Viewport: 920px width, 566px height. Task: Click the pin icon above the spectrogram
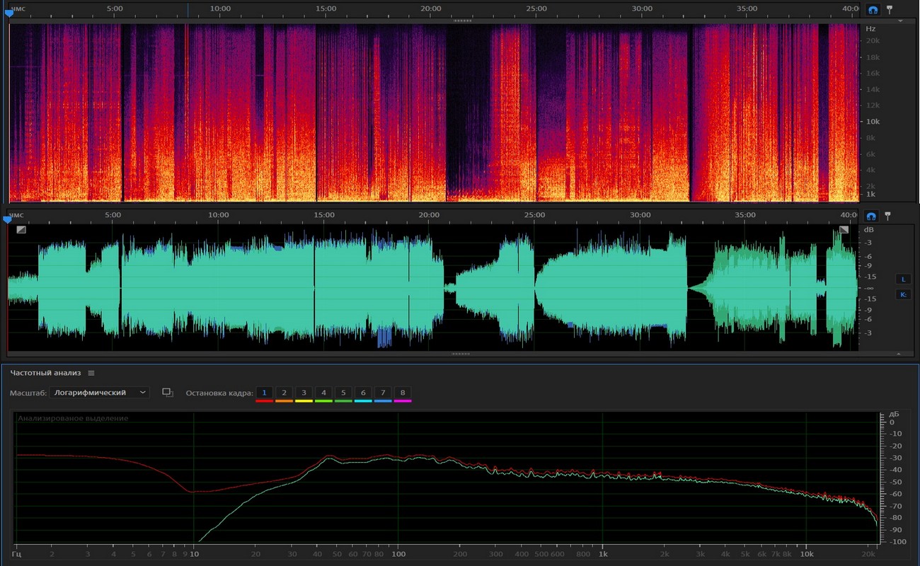pos(890,10)
